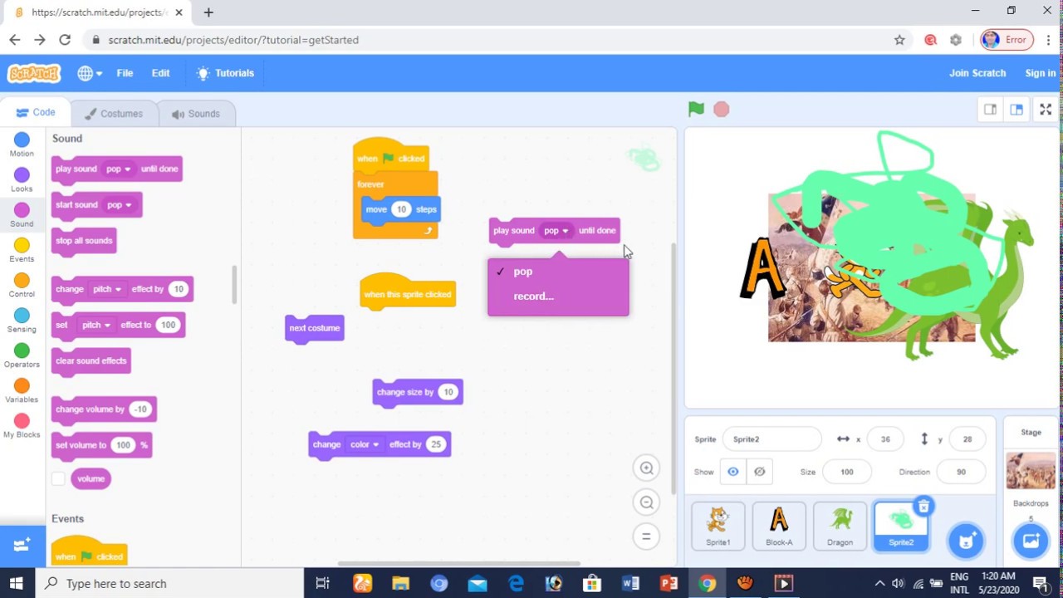The height and width of the screenshot is (598, 1063).
Task: Choose record... from the sound dropdown menu
Action: click(x=558, y=296)
